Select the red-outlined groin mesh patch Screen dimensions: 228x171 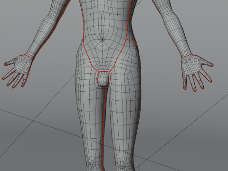coord(103,79)
